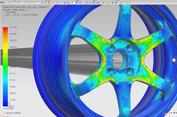The height and width of the screenshot is (117, 177).
Task: Click the 171.34 maximum legend value
Action: point(13,27)
